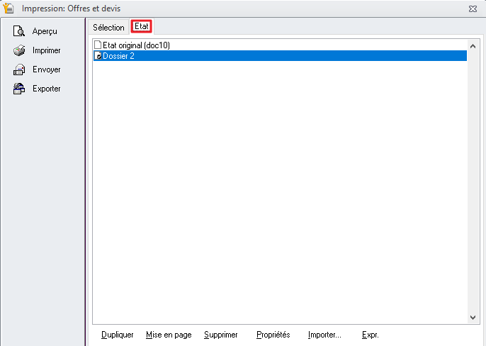Click the document icon beside Etat original

(x=98, y=45)
